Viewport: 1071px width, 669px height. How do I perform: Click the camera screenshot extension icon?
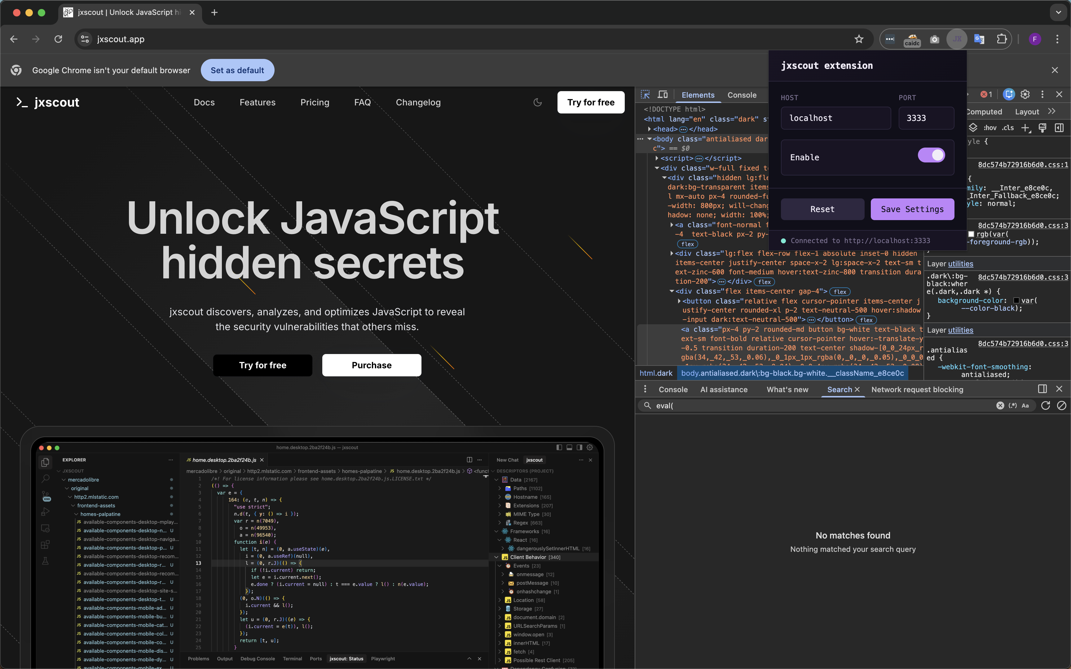(x=934, y=39)
